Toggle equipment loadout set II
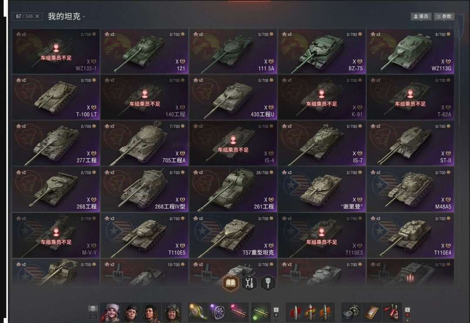470x323 pixels. pos(276,315)
